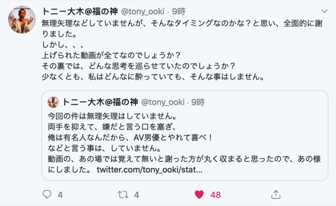Click the 9時 timestamp in quoted tweet

pyautogui.click(x=198, y=102)
